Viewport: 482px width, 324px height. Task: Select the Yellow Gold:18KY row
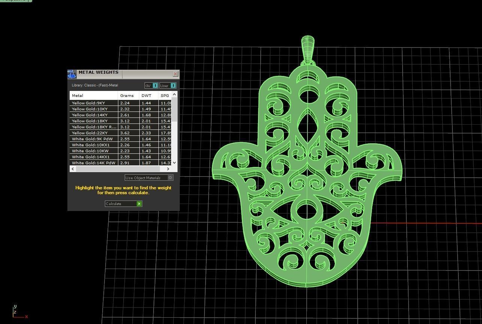click(x=121, y=121)
